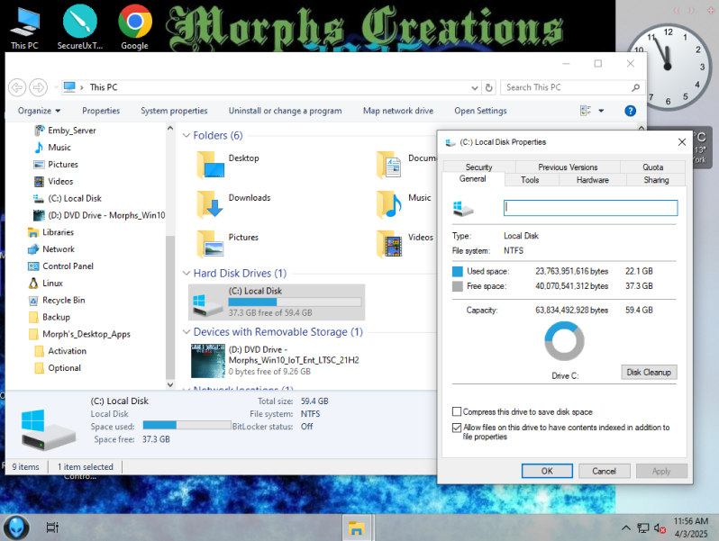Open the Downloads folder icon
The width and height of the screenshot is (719, 541).
click(211, 204)
